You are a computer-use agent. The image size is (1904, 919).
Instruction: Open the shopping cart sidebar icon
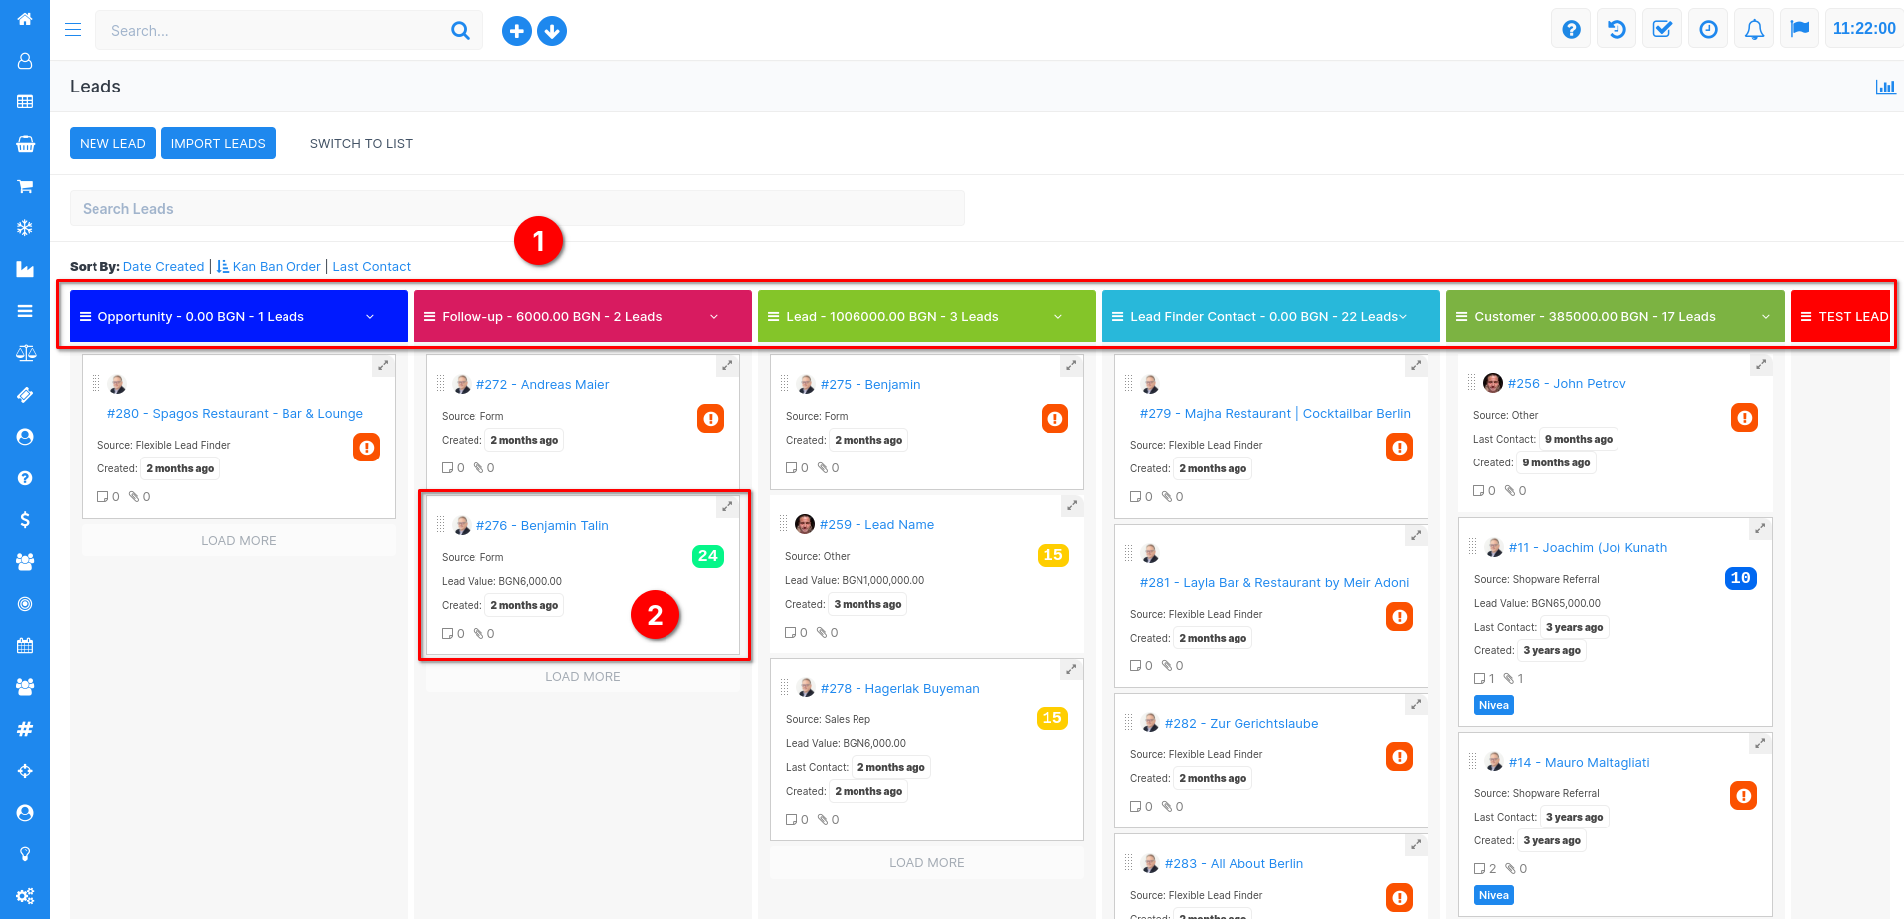25,186
